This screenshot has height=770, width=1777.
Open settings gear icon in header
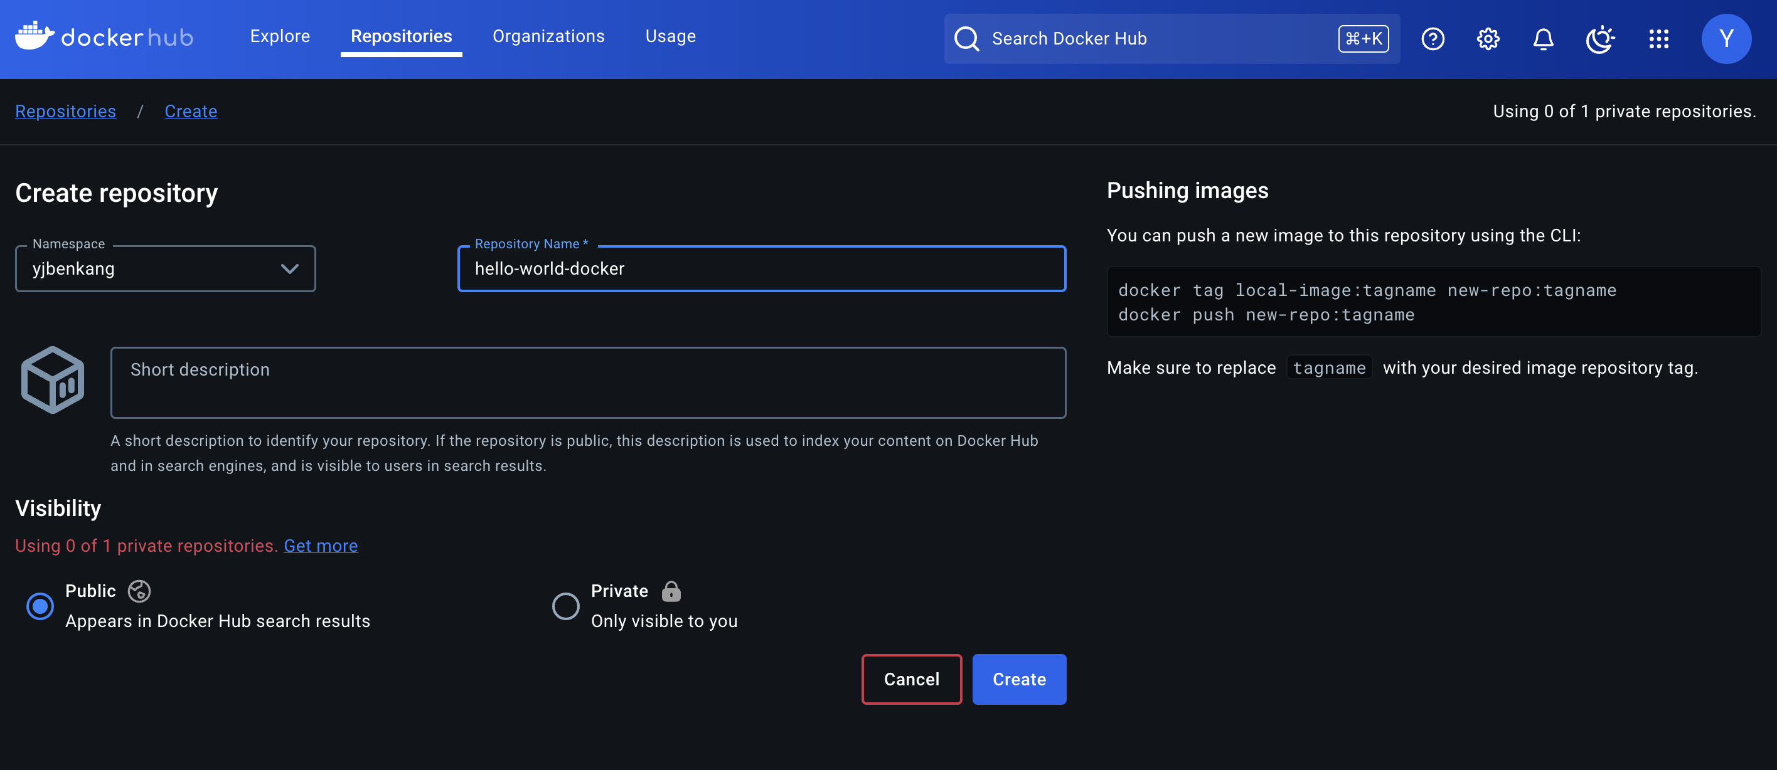coord(1487,39)
